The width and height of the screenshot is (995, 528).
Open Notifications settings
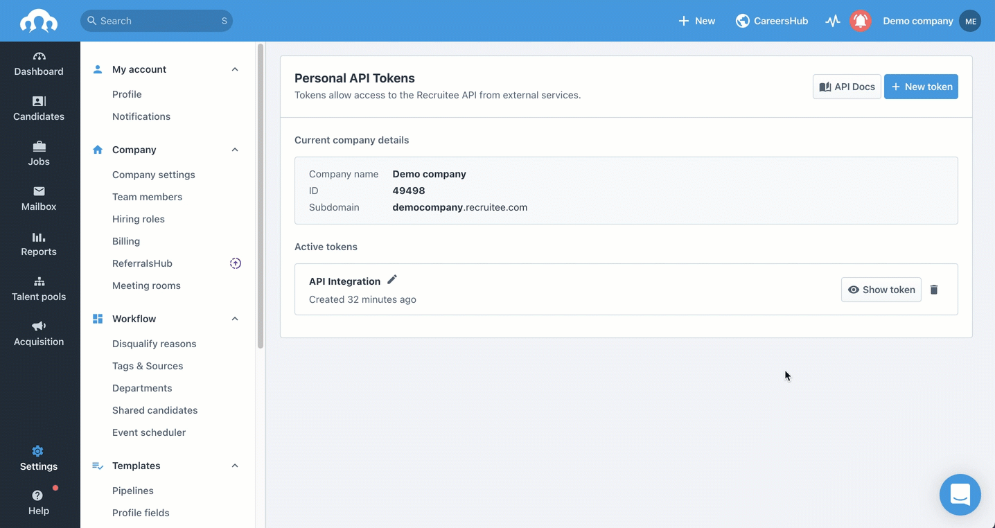[x=141, y=116]
